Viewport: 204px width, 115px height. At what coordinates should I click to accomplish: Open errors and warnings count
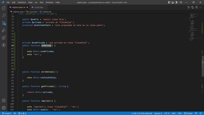tap(22, 113)
